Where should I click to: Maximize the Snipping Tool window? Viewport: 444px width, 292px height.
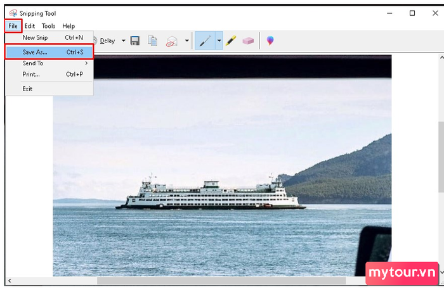[412, 13]
